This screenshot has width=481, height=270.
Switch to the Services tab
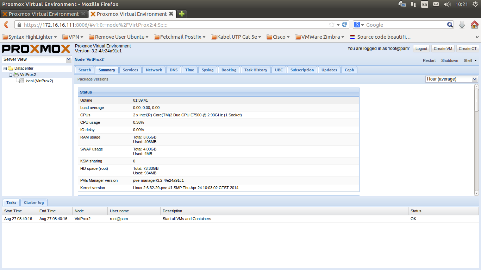(x=130, y=70)
